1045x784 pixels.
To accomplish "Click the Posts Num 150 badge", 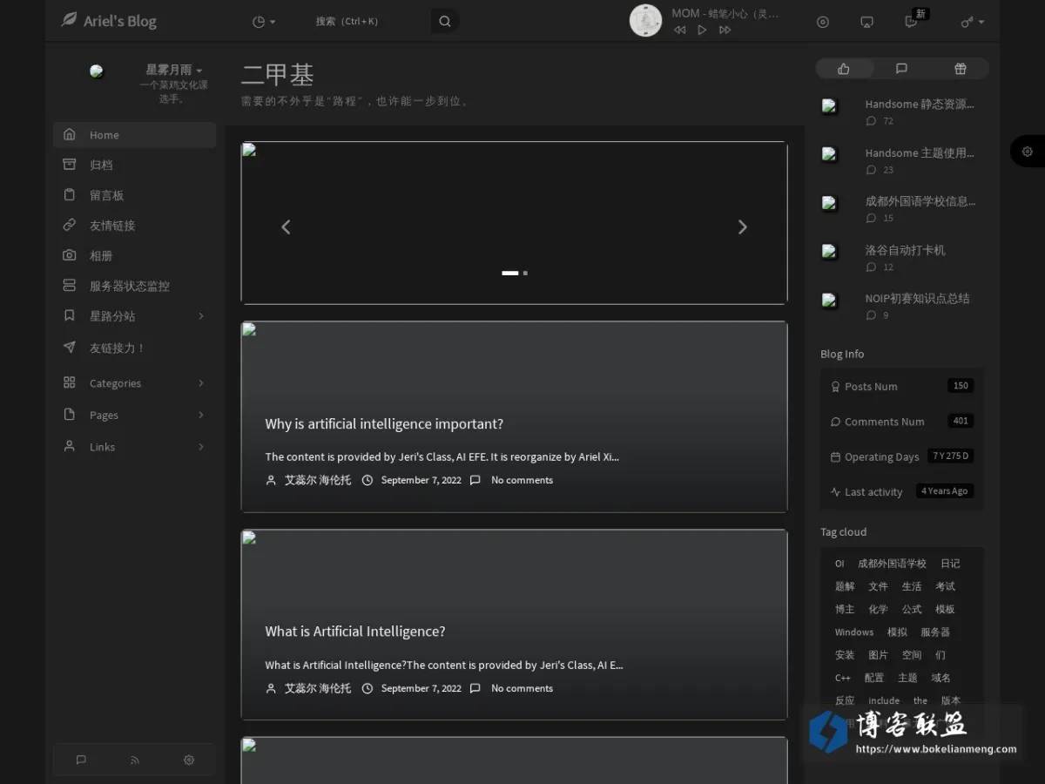I will pos(961,386).
